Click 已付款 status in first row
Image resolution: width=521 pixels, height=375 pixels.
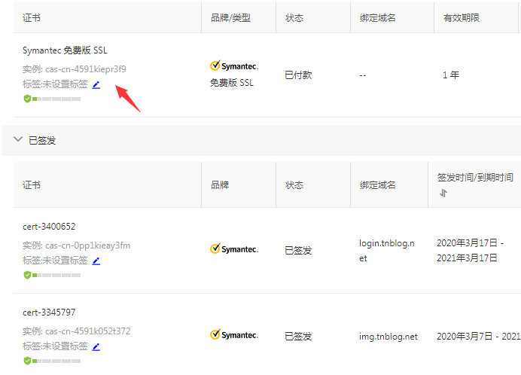[x=298, y=75]
